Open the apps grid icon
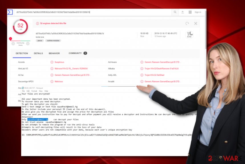 [x=190, y=12]
